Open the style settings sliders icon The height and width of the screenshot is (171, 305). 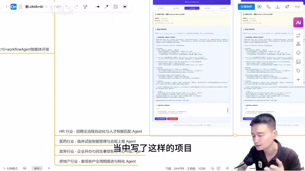[x=298, y=36]
